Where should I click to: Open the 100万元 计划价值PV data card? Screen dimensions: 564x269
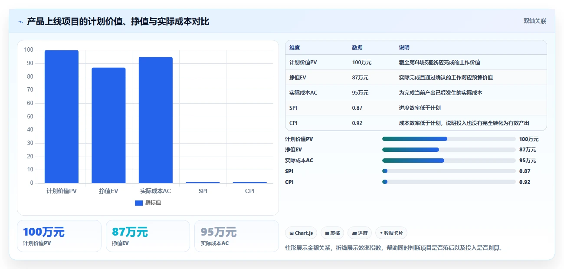[59, 236]
